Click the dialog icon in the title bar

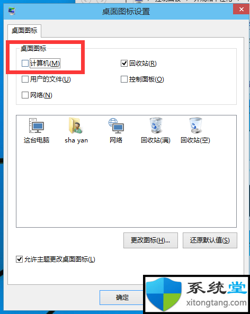coord(12,11)
